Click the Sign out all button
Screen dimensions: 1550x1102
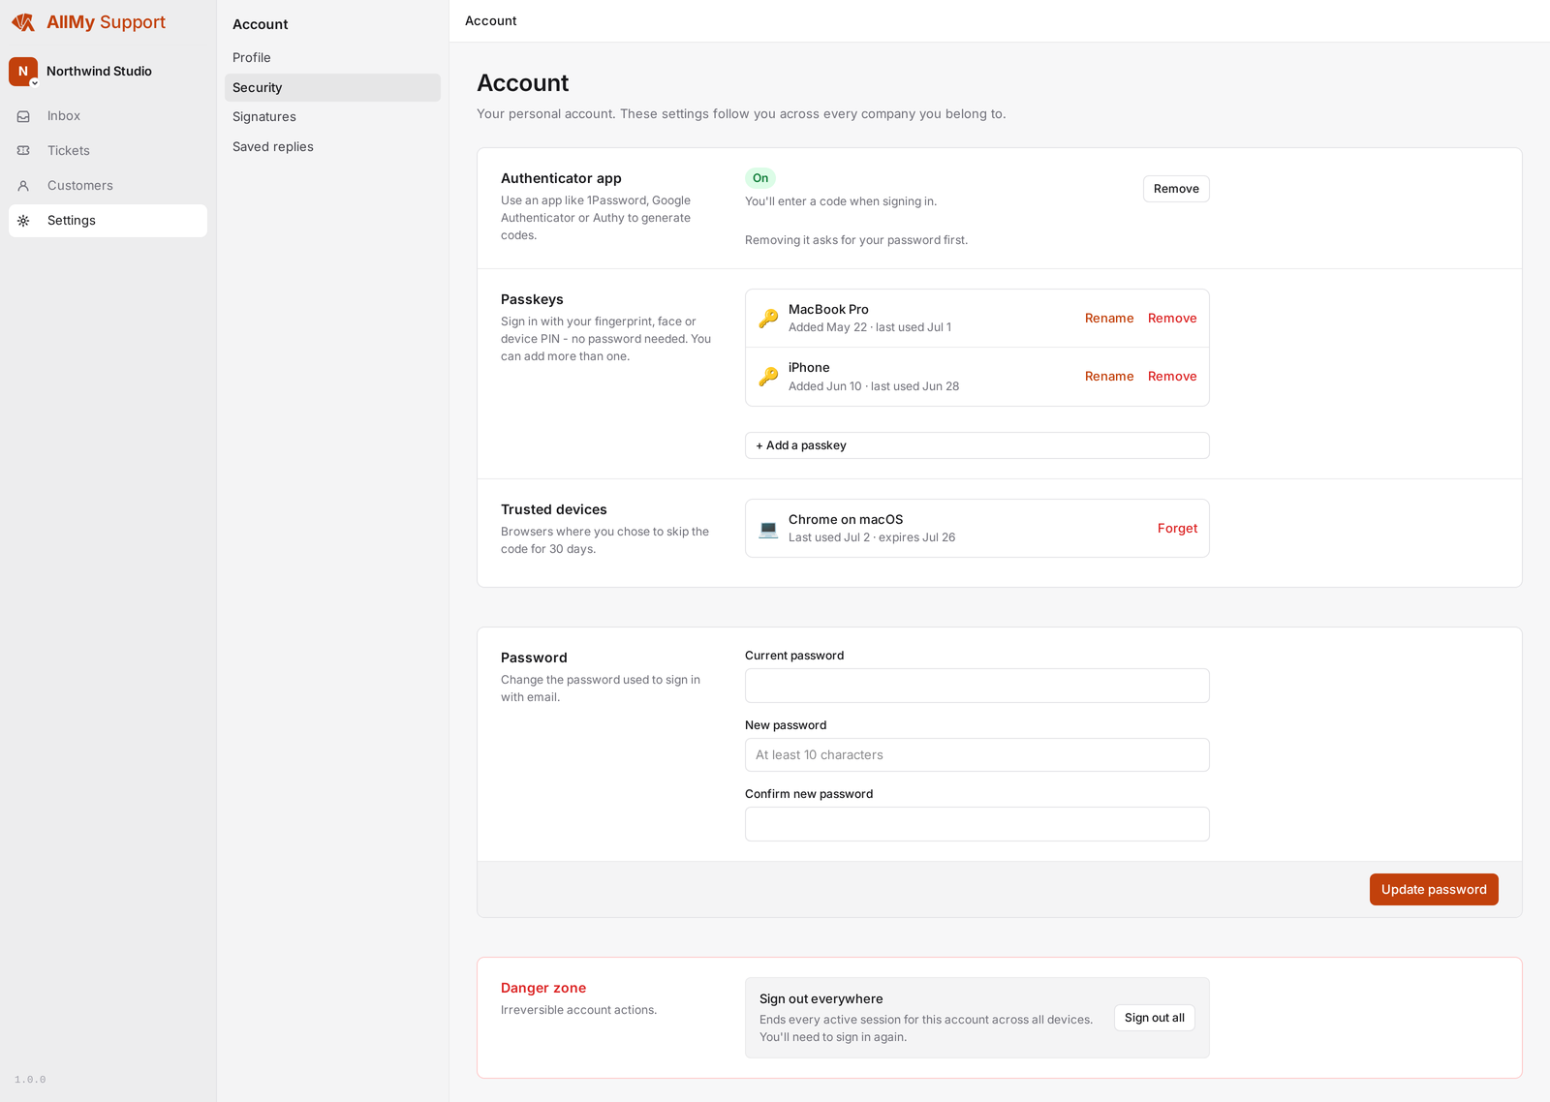pos(1154,1018)
